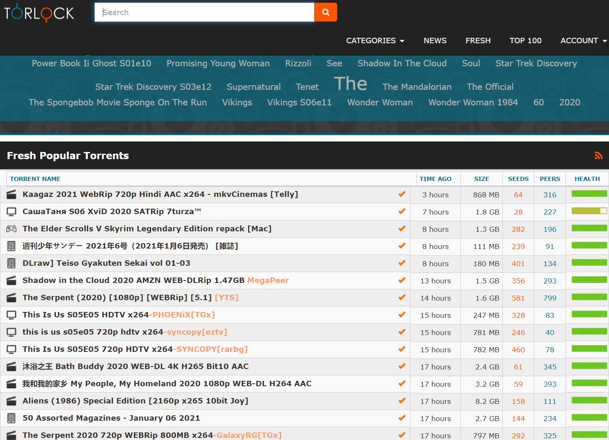Open the Vikings S06e11 tag
Image resolution: width=609 pixels, height=440 pixels.
(300, 102)
